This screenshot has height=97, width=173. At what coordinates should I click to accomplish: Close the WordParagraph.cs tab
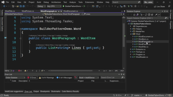click(61, 11)
